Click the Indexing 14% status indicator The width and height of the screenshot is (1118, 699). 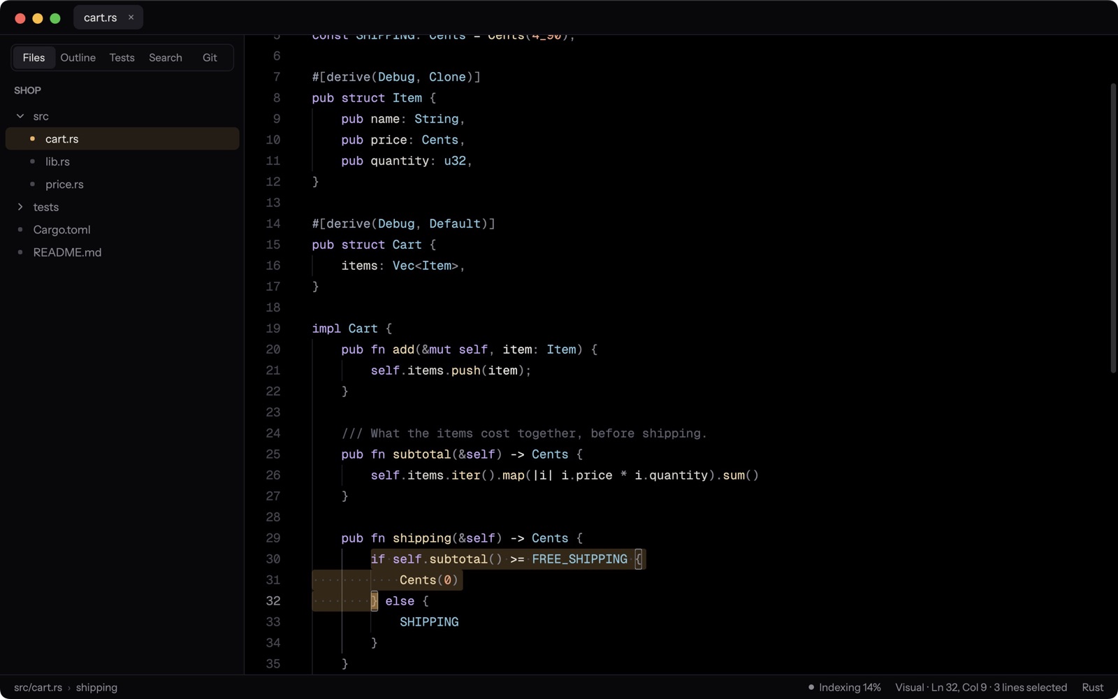[844, 687]
